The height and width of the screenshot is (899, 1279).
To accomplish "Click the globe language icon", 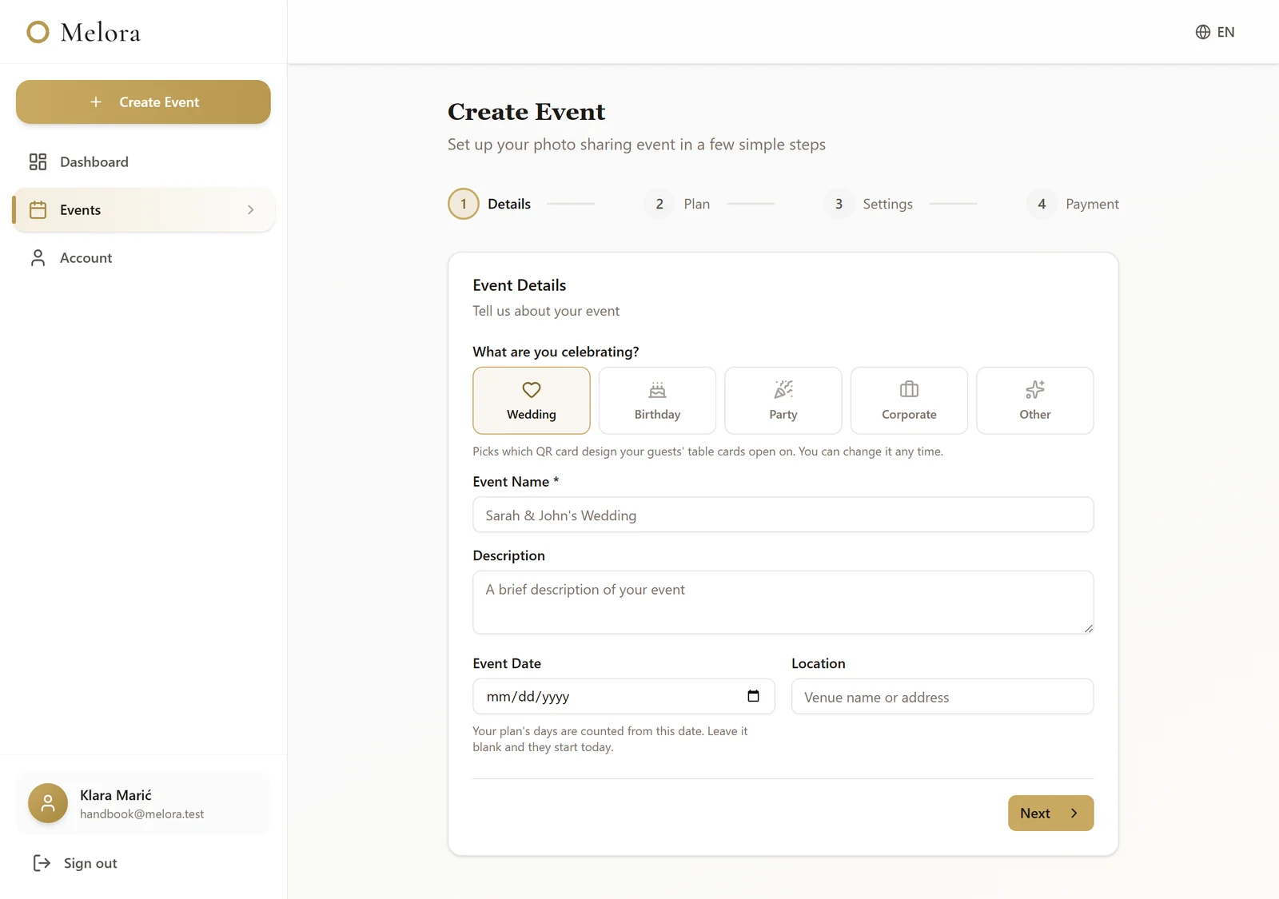I will pyautogui.click(x=1202, y=32).
